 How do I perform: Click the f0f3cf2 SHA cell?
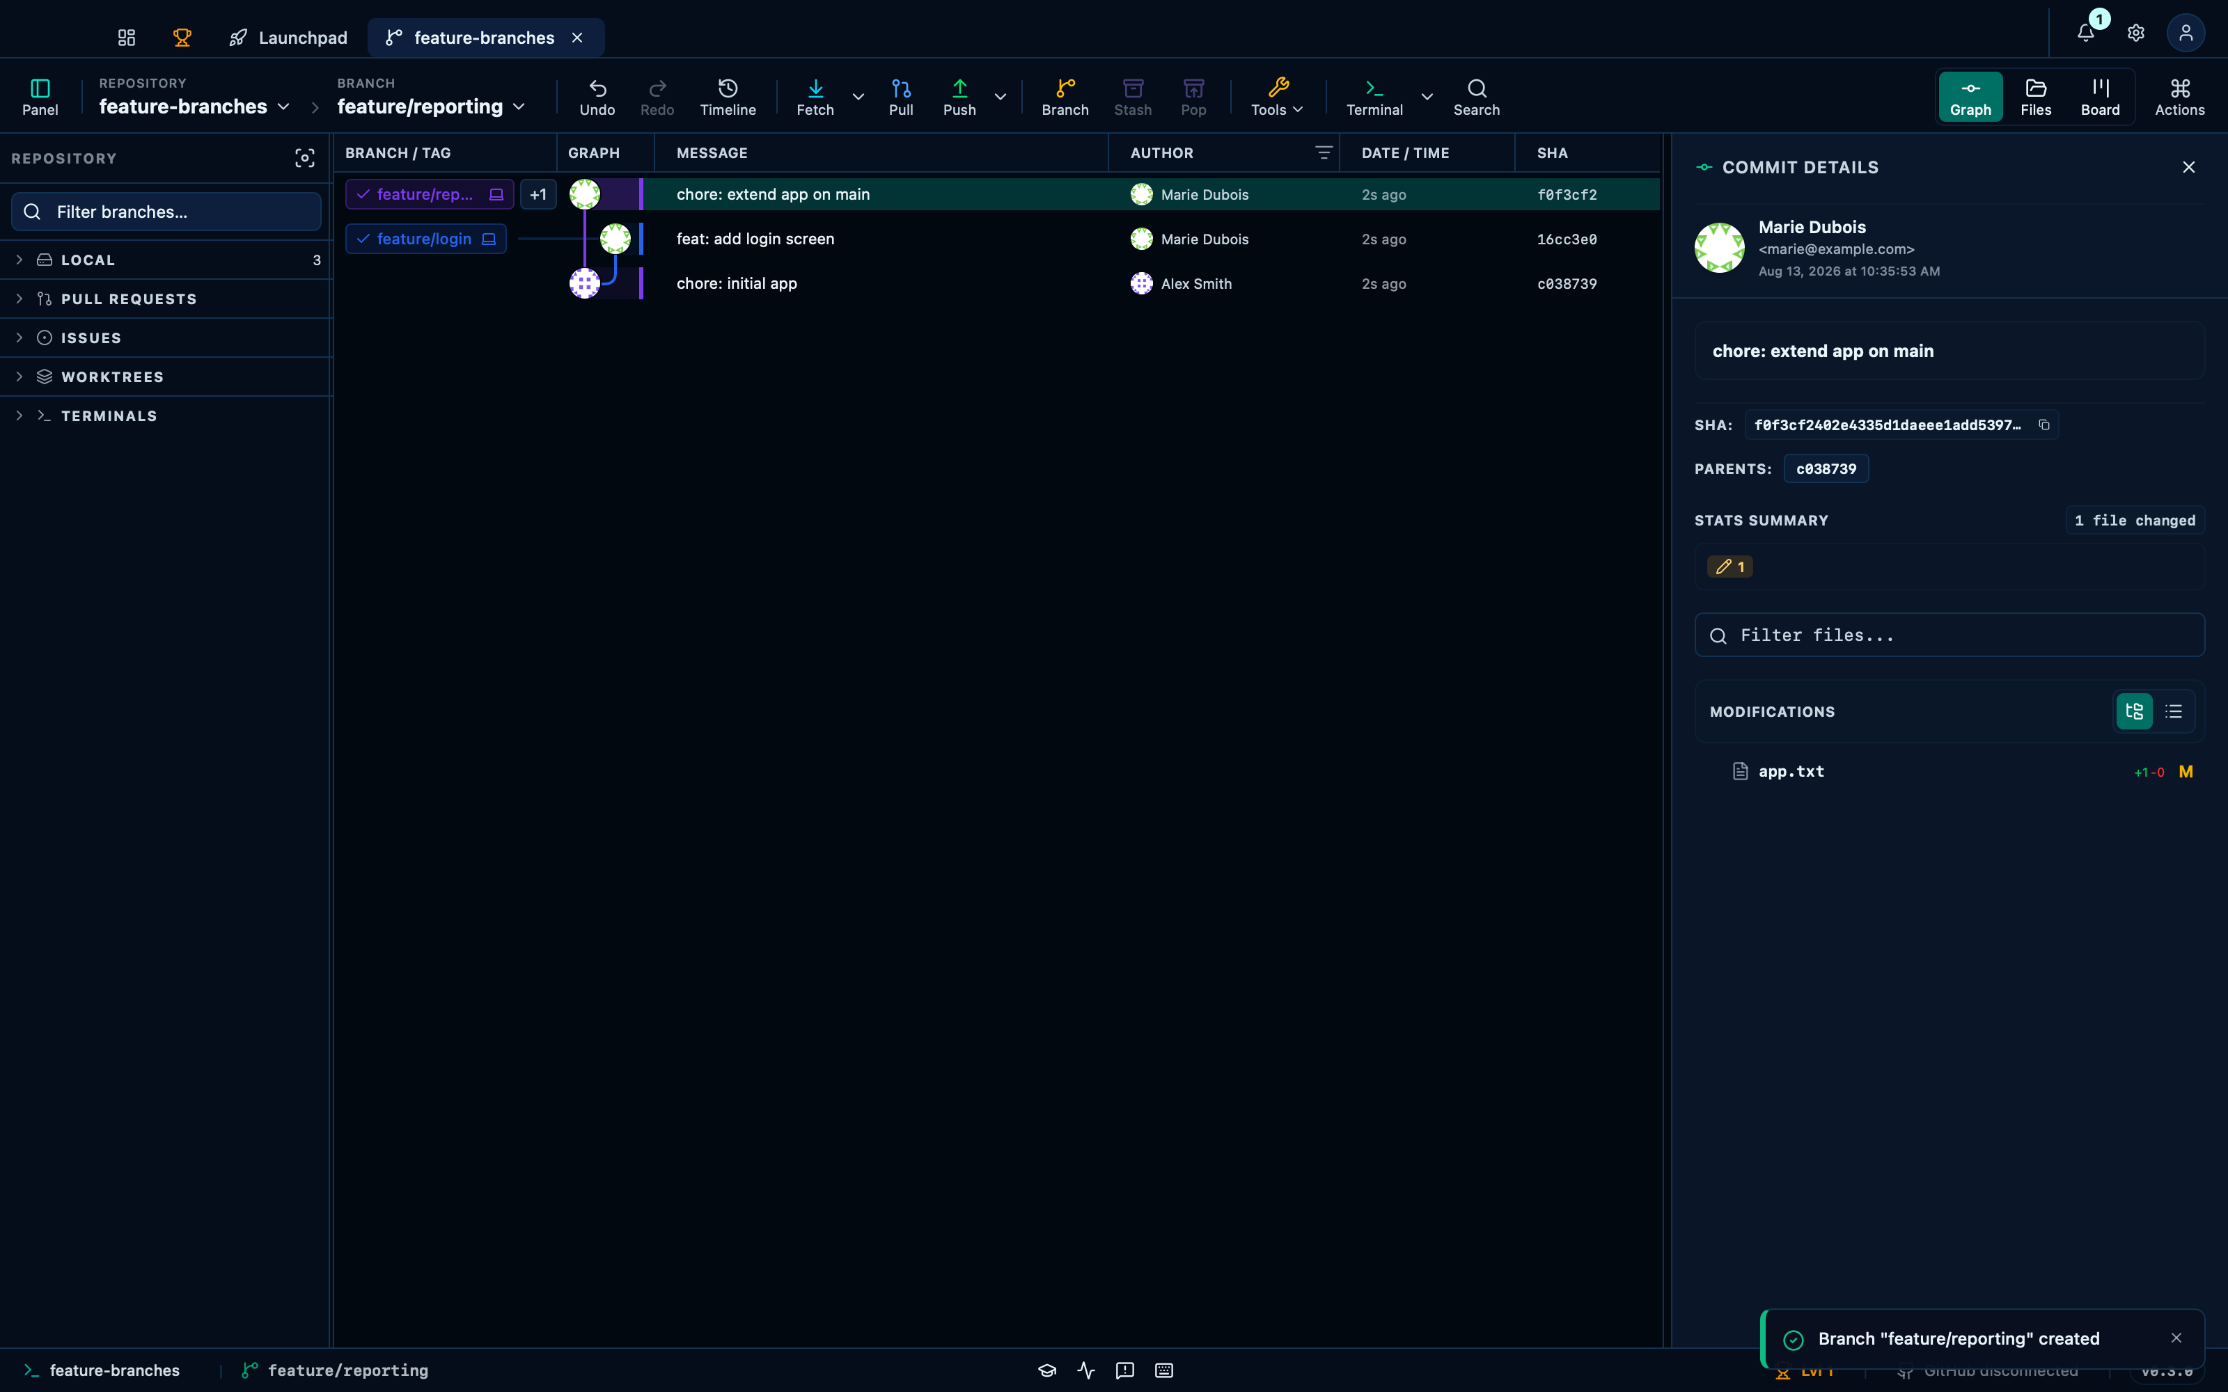(1567, 194)
